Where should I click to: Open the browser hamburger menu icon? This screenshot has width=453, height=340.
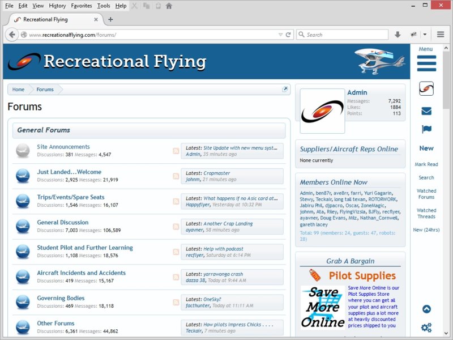[441, 35]
